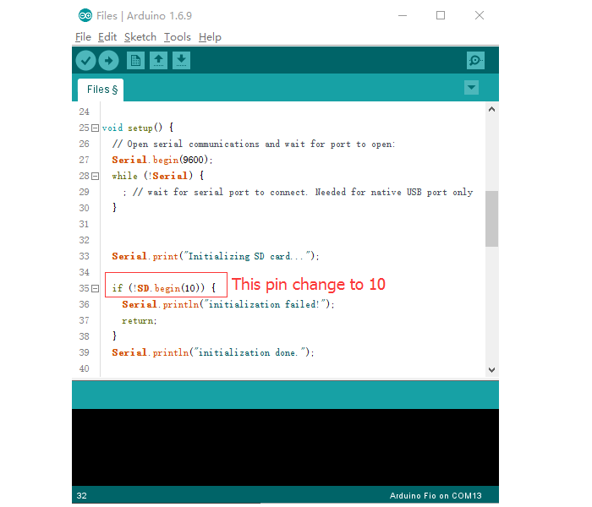Select the Files sketch tab
592x507 pixels.
tap(101, 90)
